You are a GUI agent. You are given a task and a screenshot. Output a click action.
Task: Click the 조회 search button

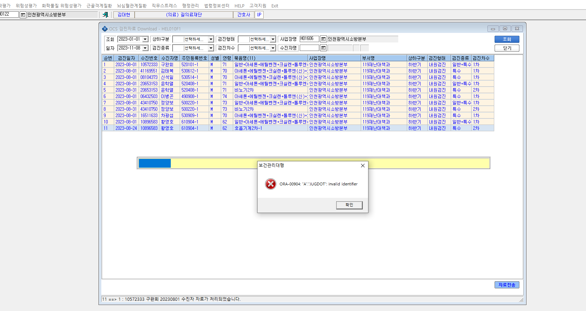click(x=507, y=39)
